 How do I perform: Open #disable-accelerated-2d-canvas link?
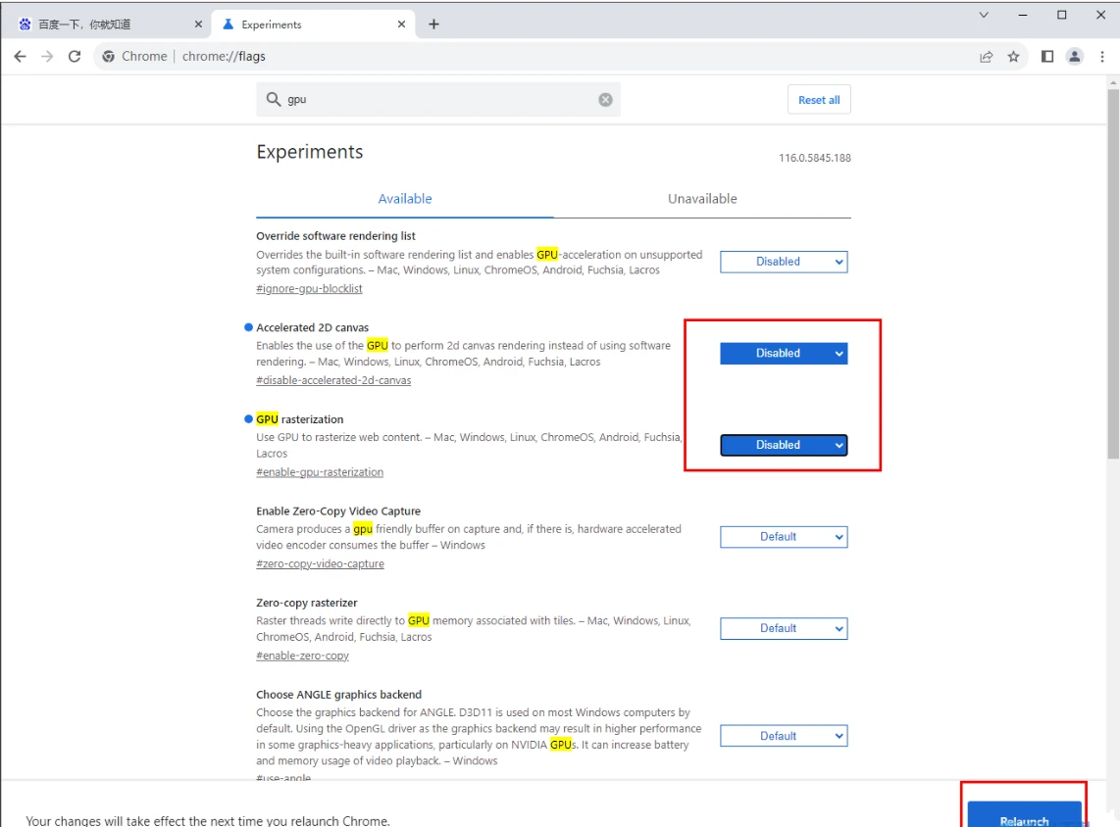click(333, 380)
